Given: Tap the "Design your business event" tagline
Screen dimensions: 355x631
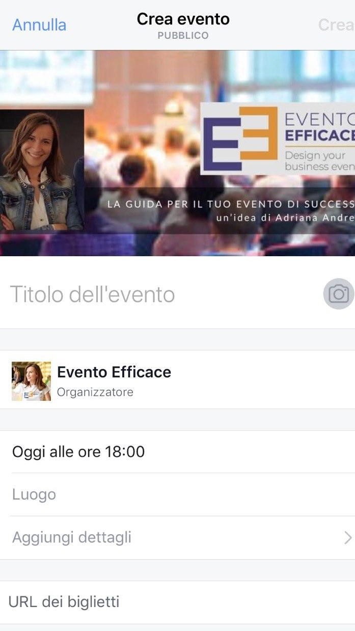Looking at the screenshot, I should coord(319,161).
